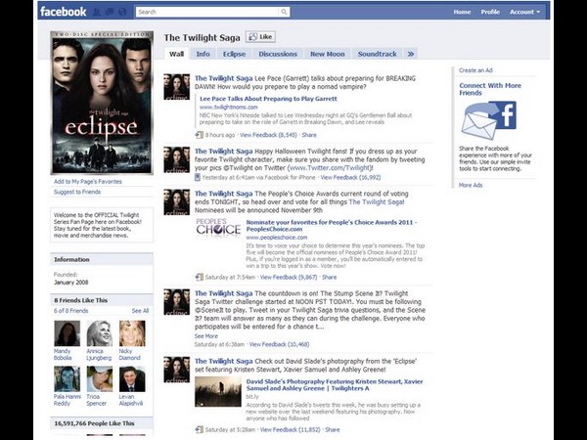Screen dimensions: 587x440
Task: Expand the countdown post with See More
Action: (205, 335)
